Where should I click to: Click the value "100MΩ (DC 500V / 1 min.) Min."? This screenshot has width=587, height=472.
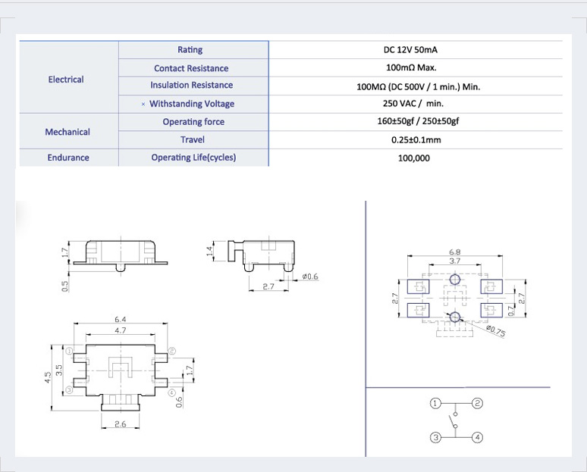(x=418, y=87)
